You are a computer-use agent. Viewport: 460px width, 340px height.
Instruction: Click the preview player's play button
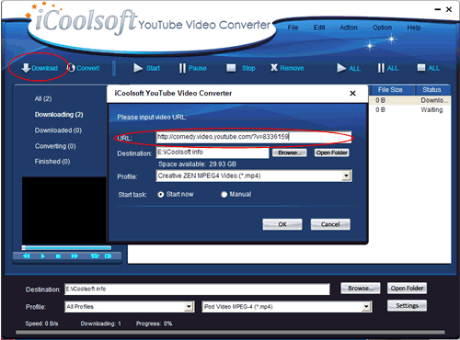tap(42, 256)
